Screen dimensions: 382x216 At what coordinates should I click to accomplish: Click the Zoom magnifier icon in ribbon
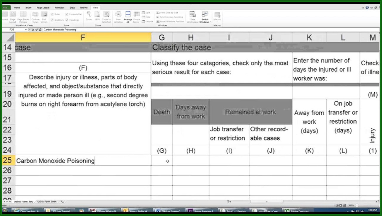pos(89,14)
